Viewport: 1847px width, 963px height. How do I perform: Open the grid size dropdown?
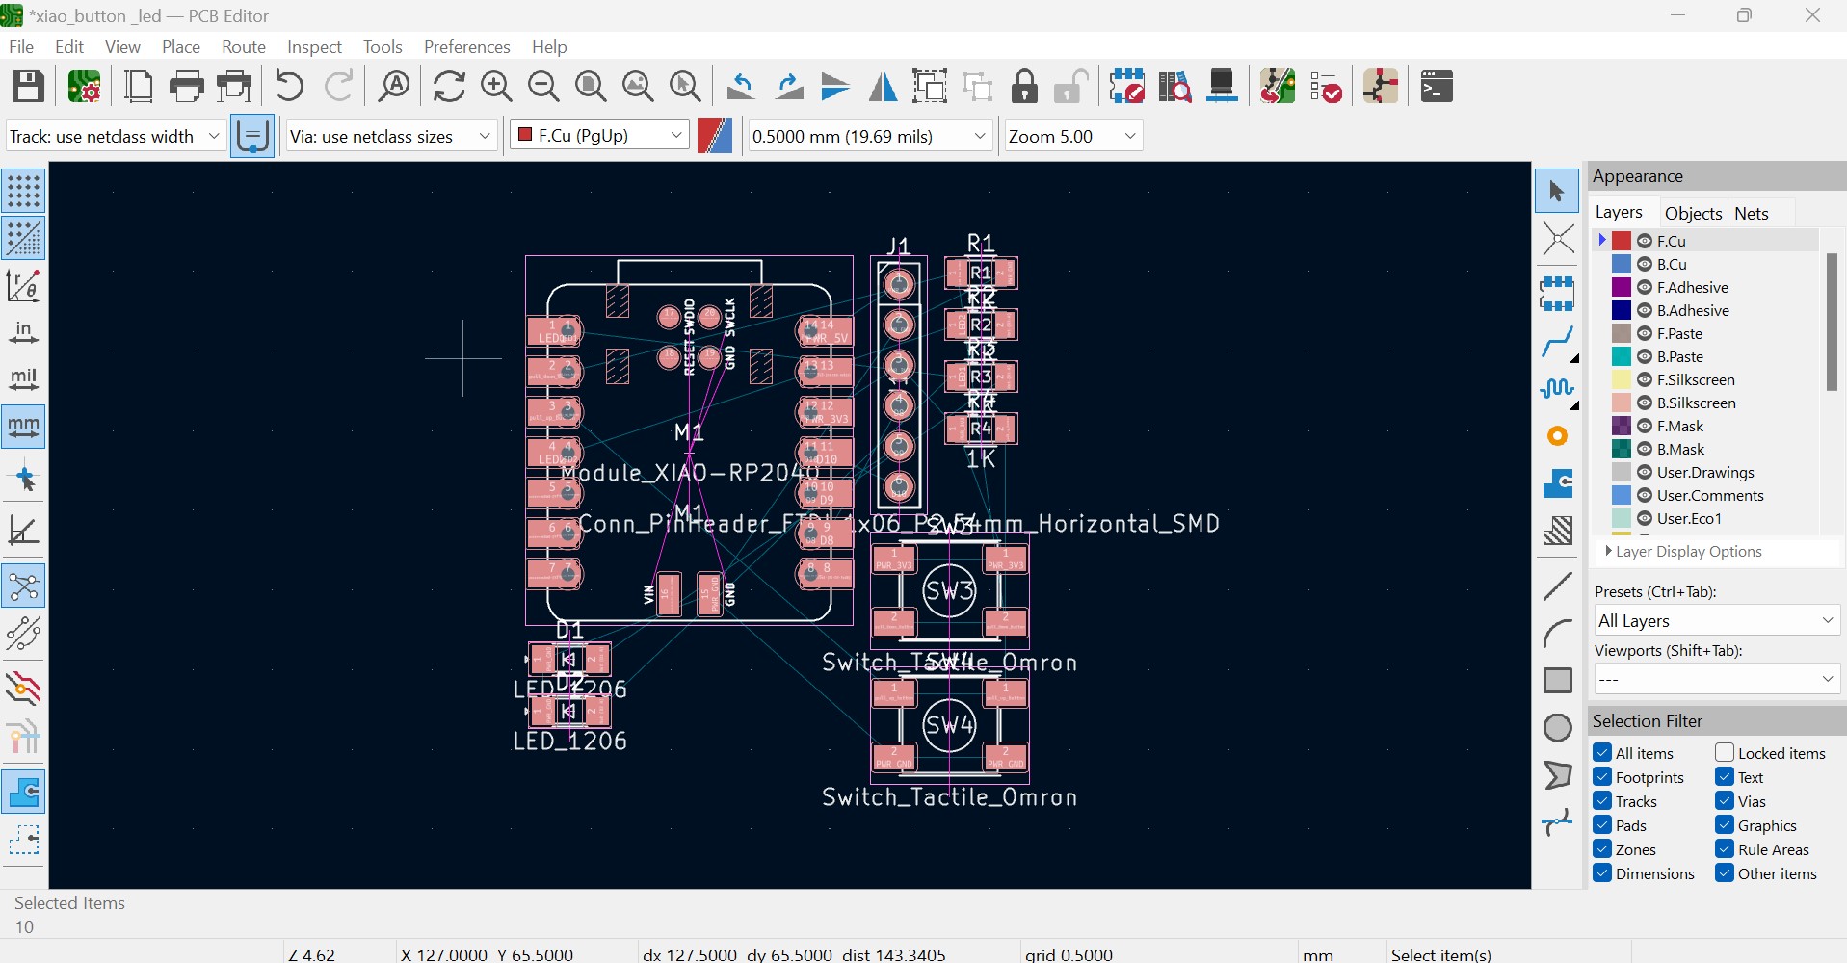pos(870,136)
